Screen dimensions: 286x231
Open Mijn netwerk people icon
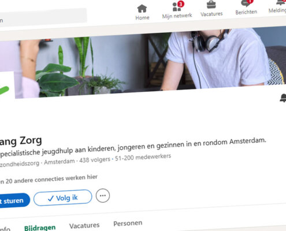click(x=177, y=8)
